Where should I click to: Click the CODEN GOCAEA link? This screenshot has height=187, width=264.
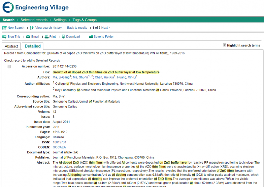(59, 147)
